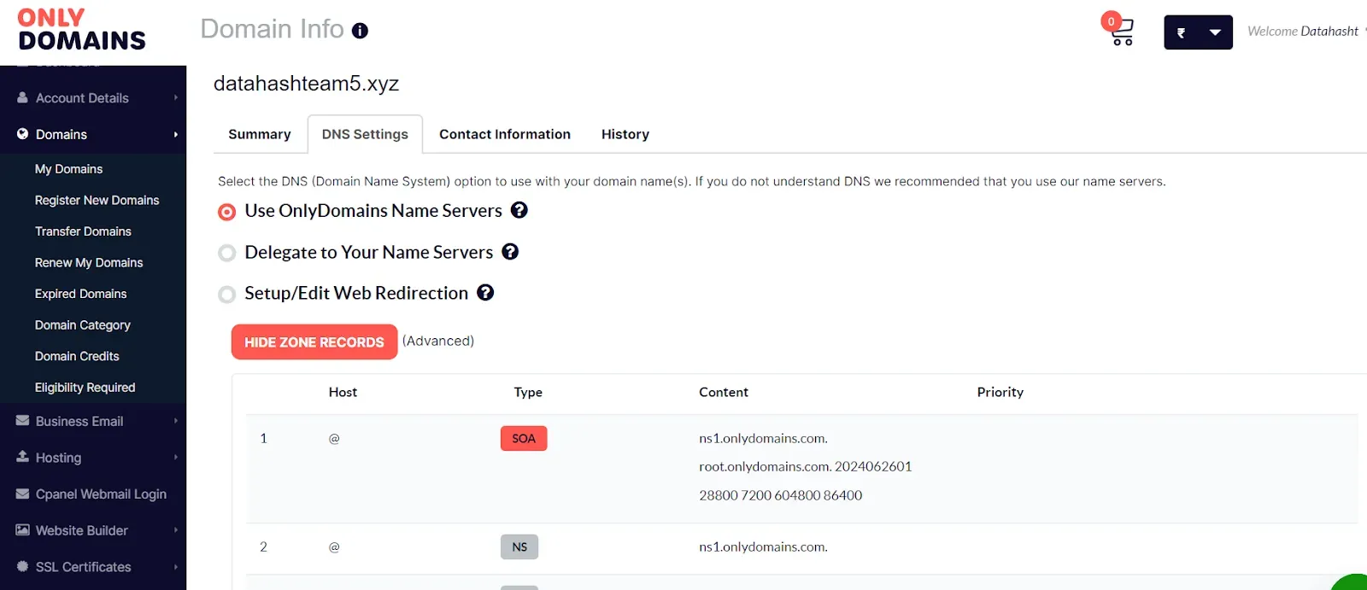Click the Hosting upload icon

[22, 457]
